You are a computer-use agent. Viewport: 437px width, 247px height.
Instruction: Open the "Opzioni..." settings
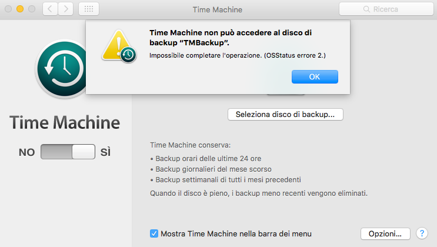[x=385, y=233]
